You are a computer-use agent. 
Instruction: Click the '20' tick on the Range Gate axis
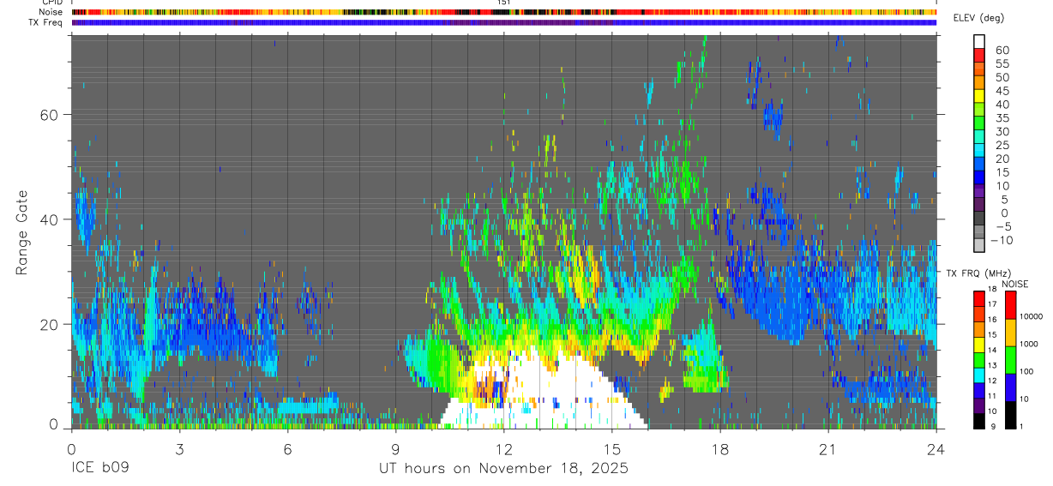(x=50, y=324)
